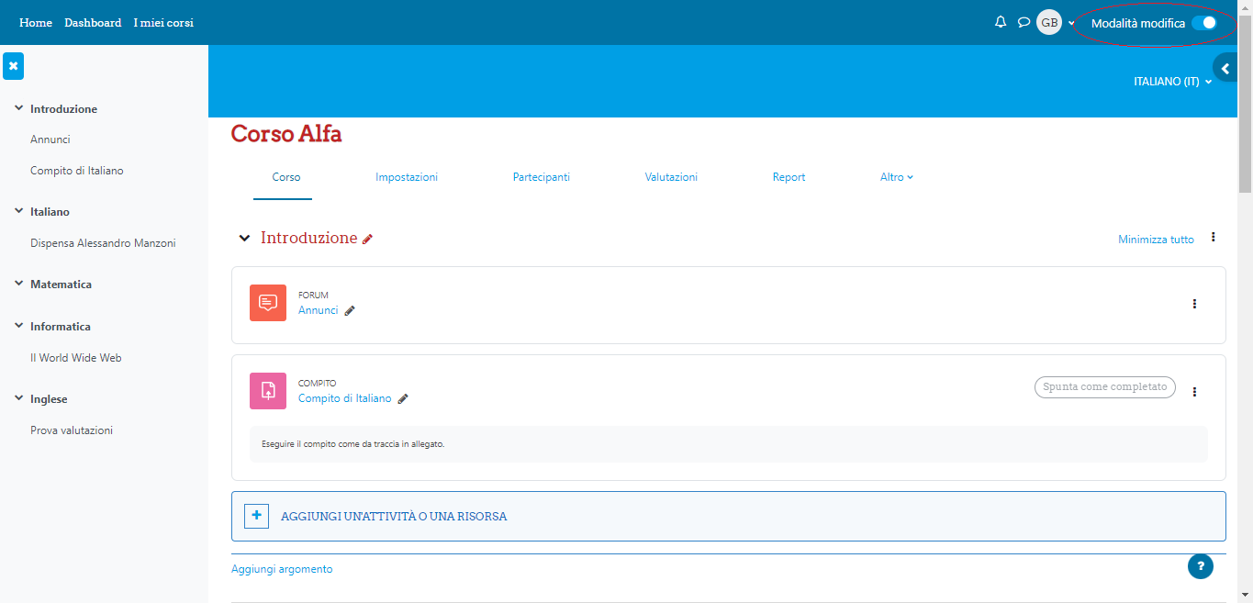Expand Matematica chevron in the course index
Image resolution: width=1253 pixels, height=603 pixels.
click(18, 284)
